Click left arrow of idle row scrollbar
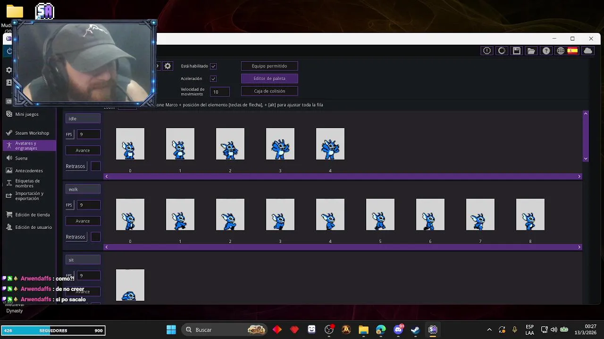Image resolution: width=604 pixels, height=339 pixels. pos(107,177)
